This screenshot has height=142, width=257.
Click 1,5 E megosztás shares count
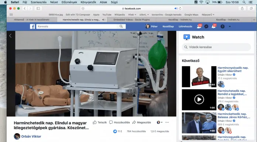tap(160, 131)
